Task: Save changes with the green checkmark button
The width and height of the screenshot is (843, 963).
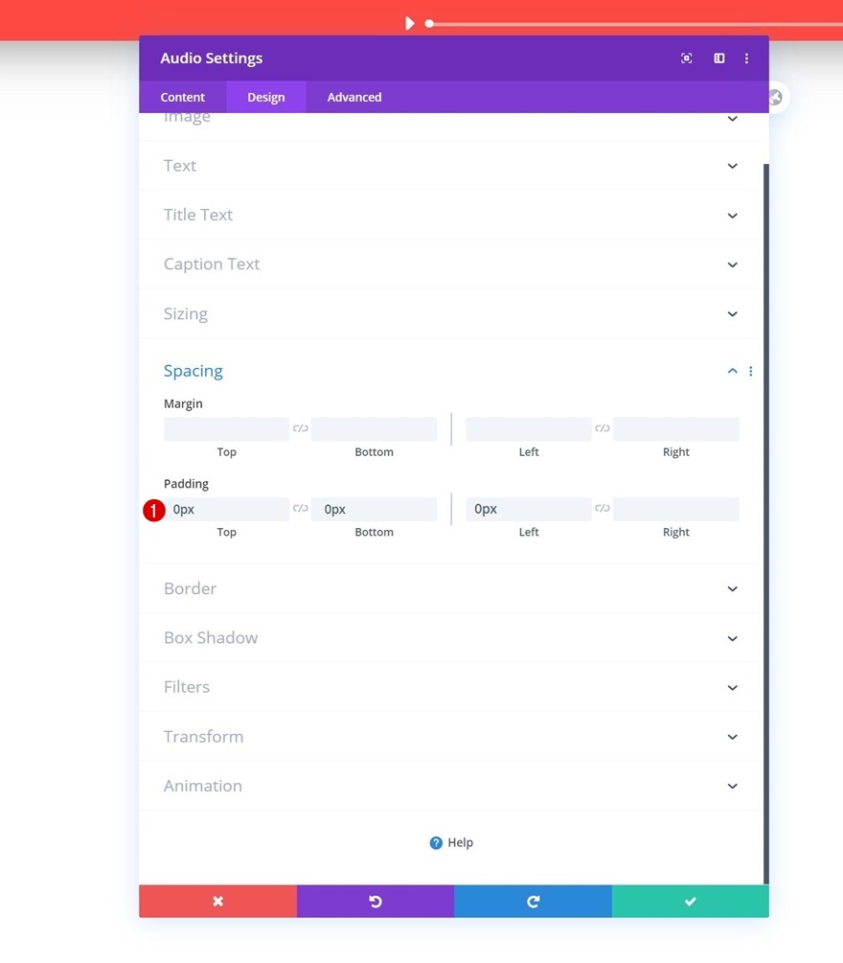Action: tap(690, 901)
